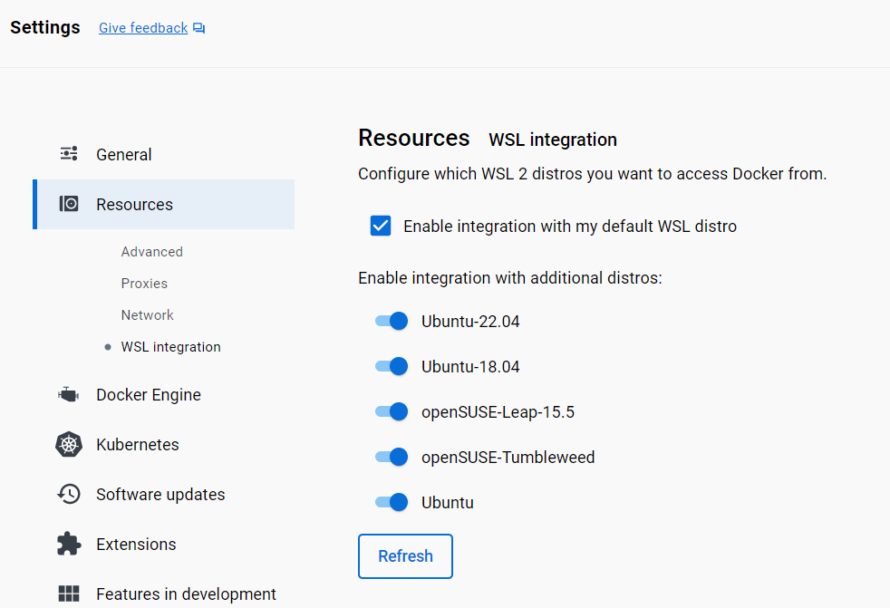Click the Extensions puzzle piece icon
Screen dimensions: 890x608
pyautogui.click(x=69, y=544)
